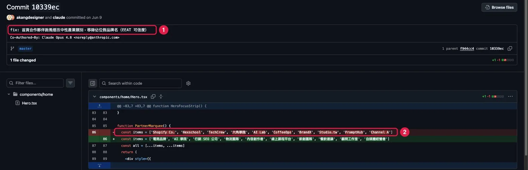The height and width of the screenshot is (170, 528).
Task: Toggle the file tree side panel
Action: tap(93, 83)
